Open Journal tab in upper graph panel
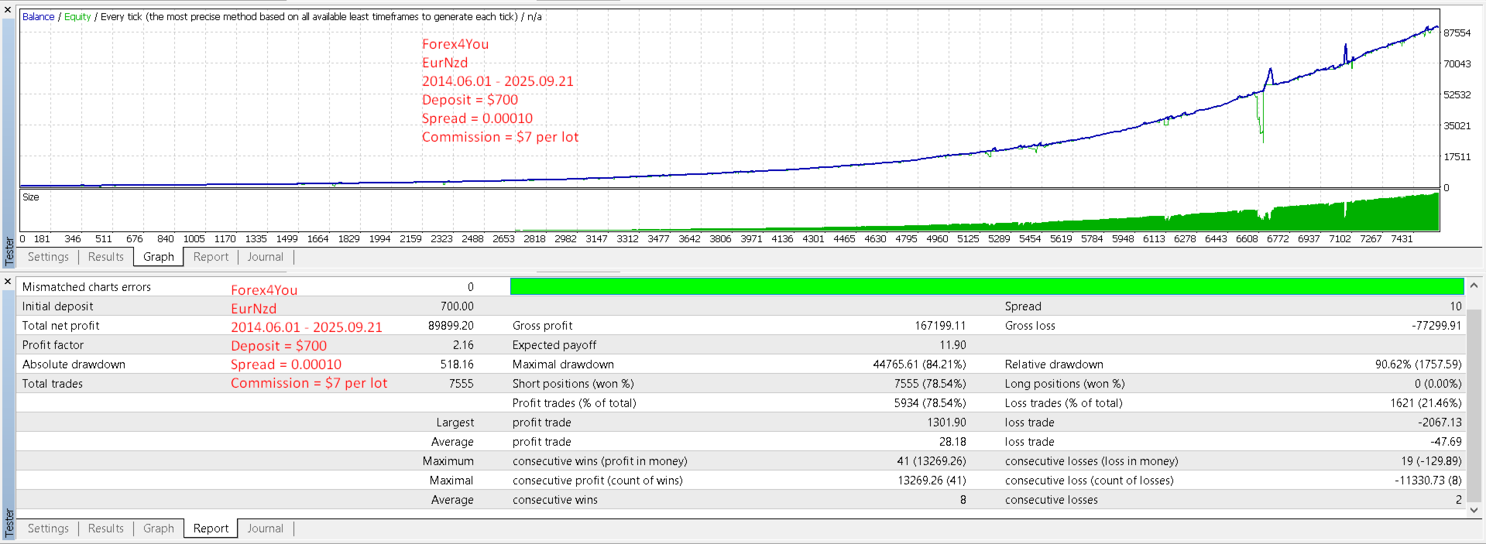 click(266, 257)
